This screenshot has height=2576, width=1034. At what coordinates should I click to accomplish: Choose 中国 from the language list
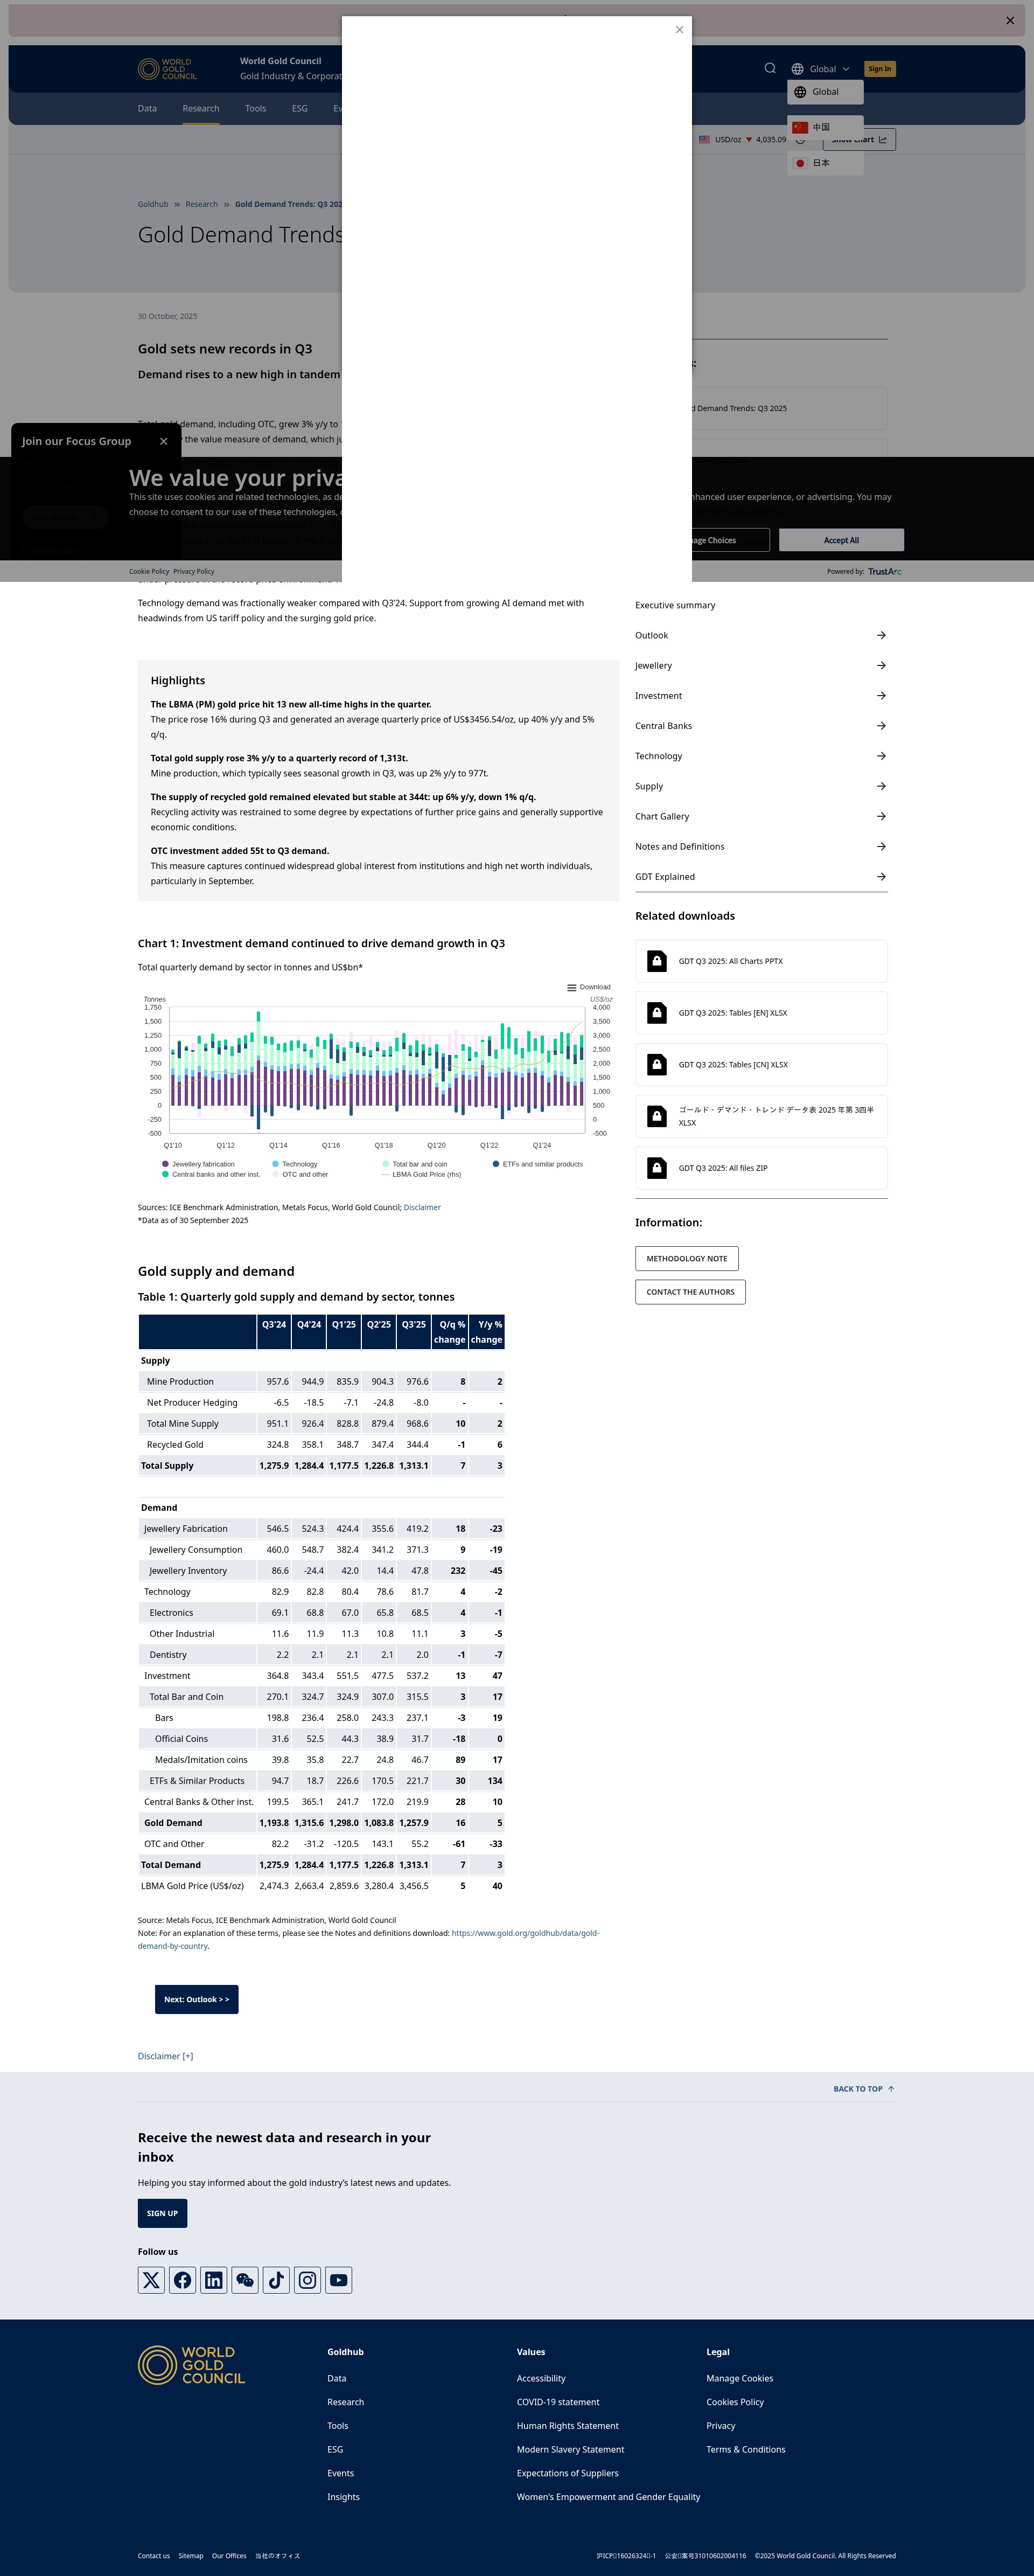tap(825, 127)
